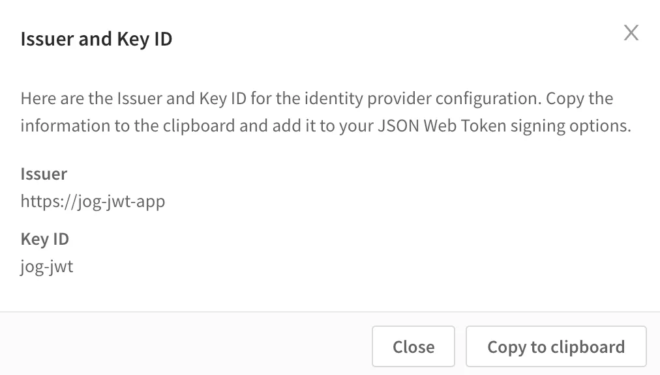Click the description text about JSON Web Token
The image size is (660, 375).
click(326, 112)
